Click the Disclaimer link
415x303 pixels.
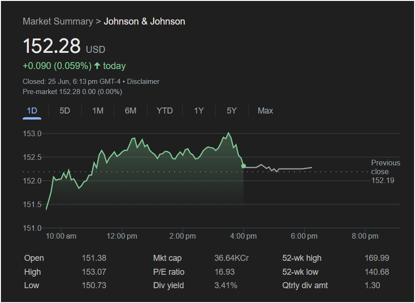(143, 82)
